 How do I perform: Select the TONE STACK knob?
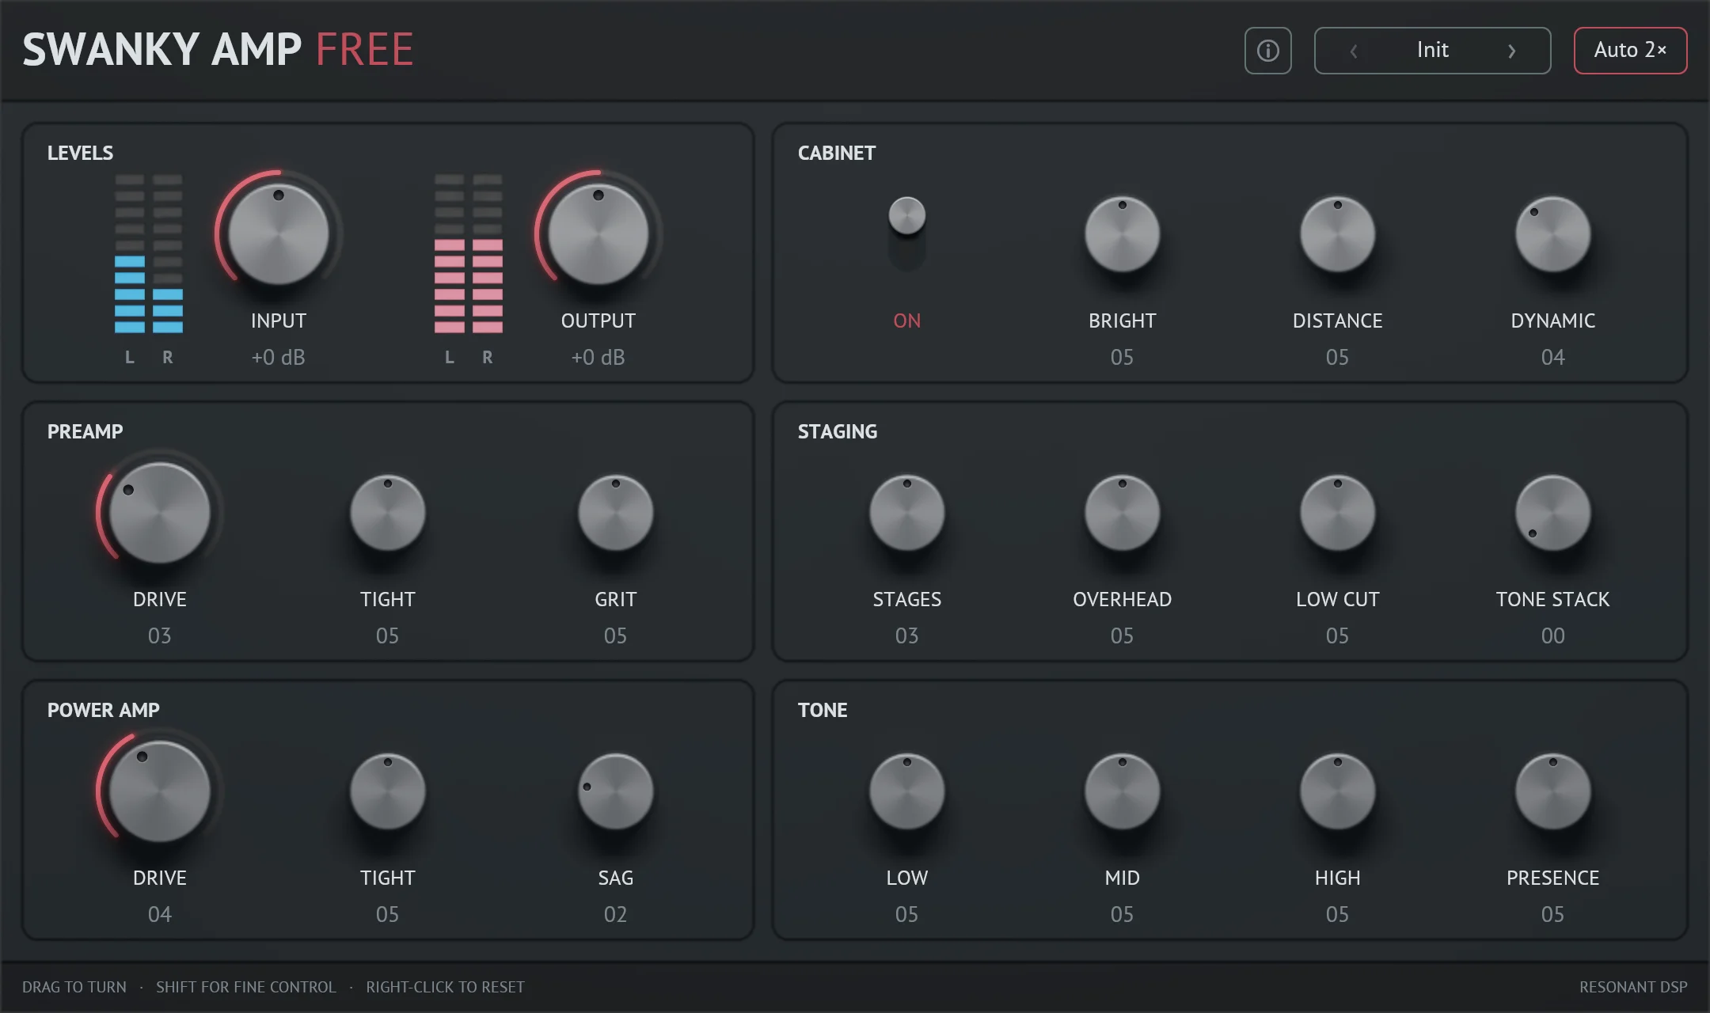1552,513
